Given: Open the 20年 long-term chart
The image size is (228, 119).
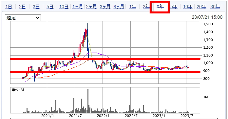Looking at the screenshot, I should click(x=201, y=7).
